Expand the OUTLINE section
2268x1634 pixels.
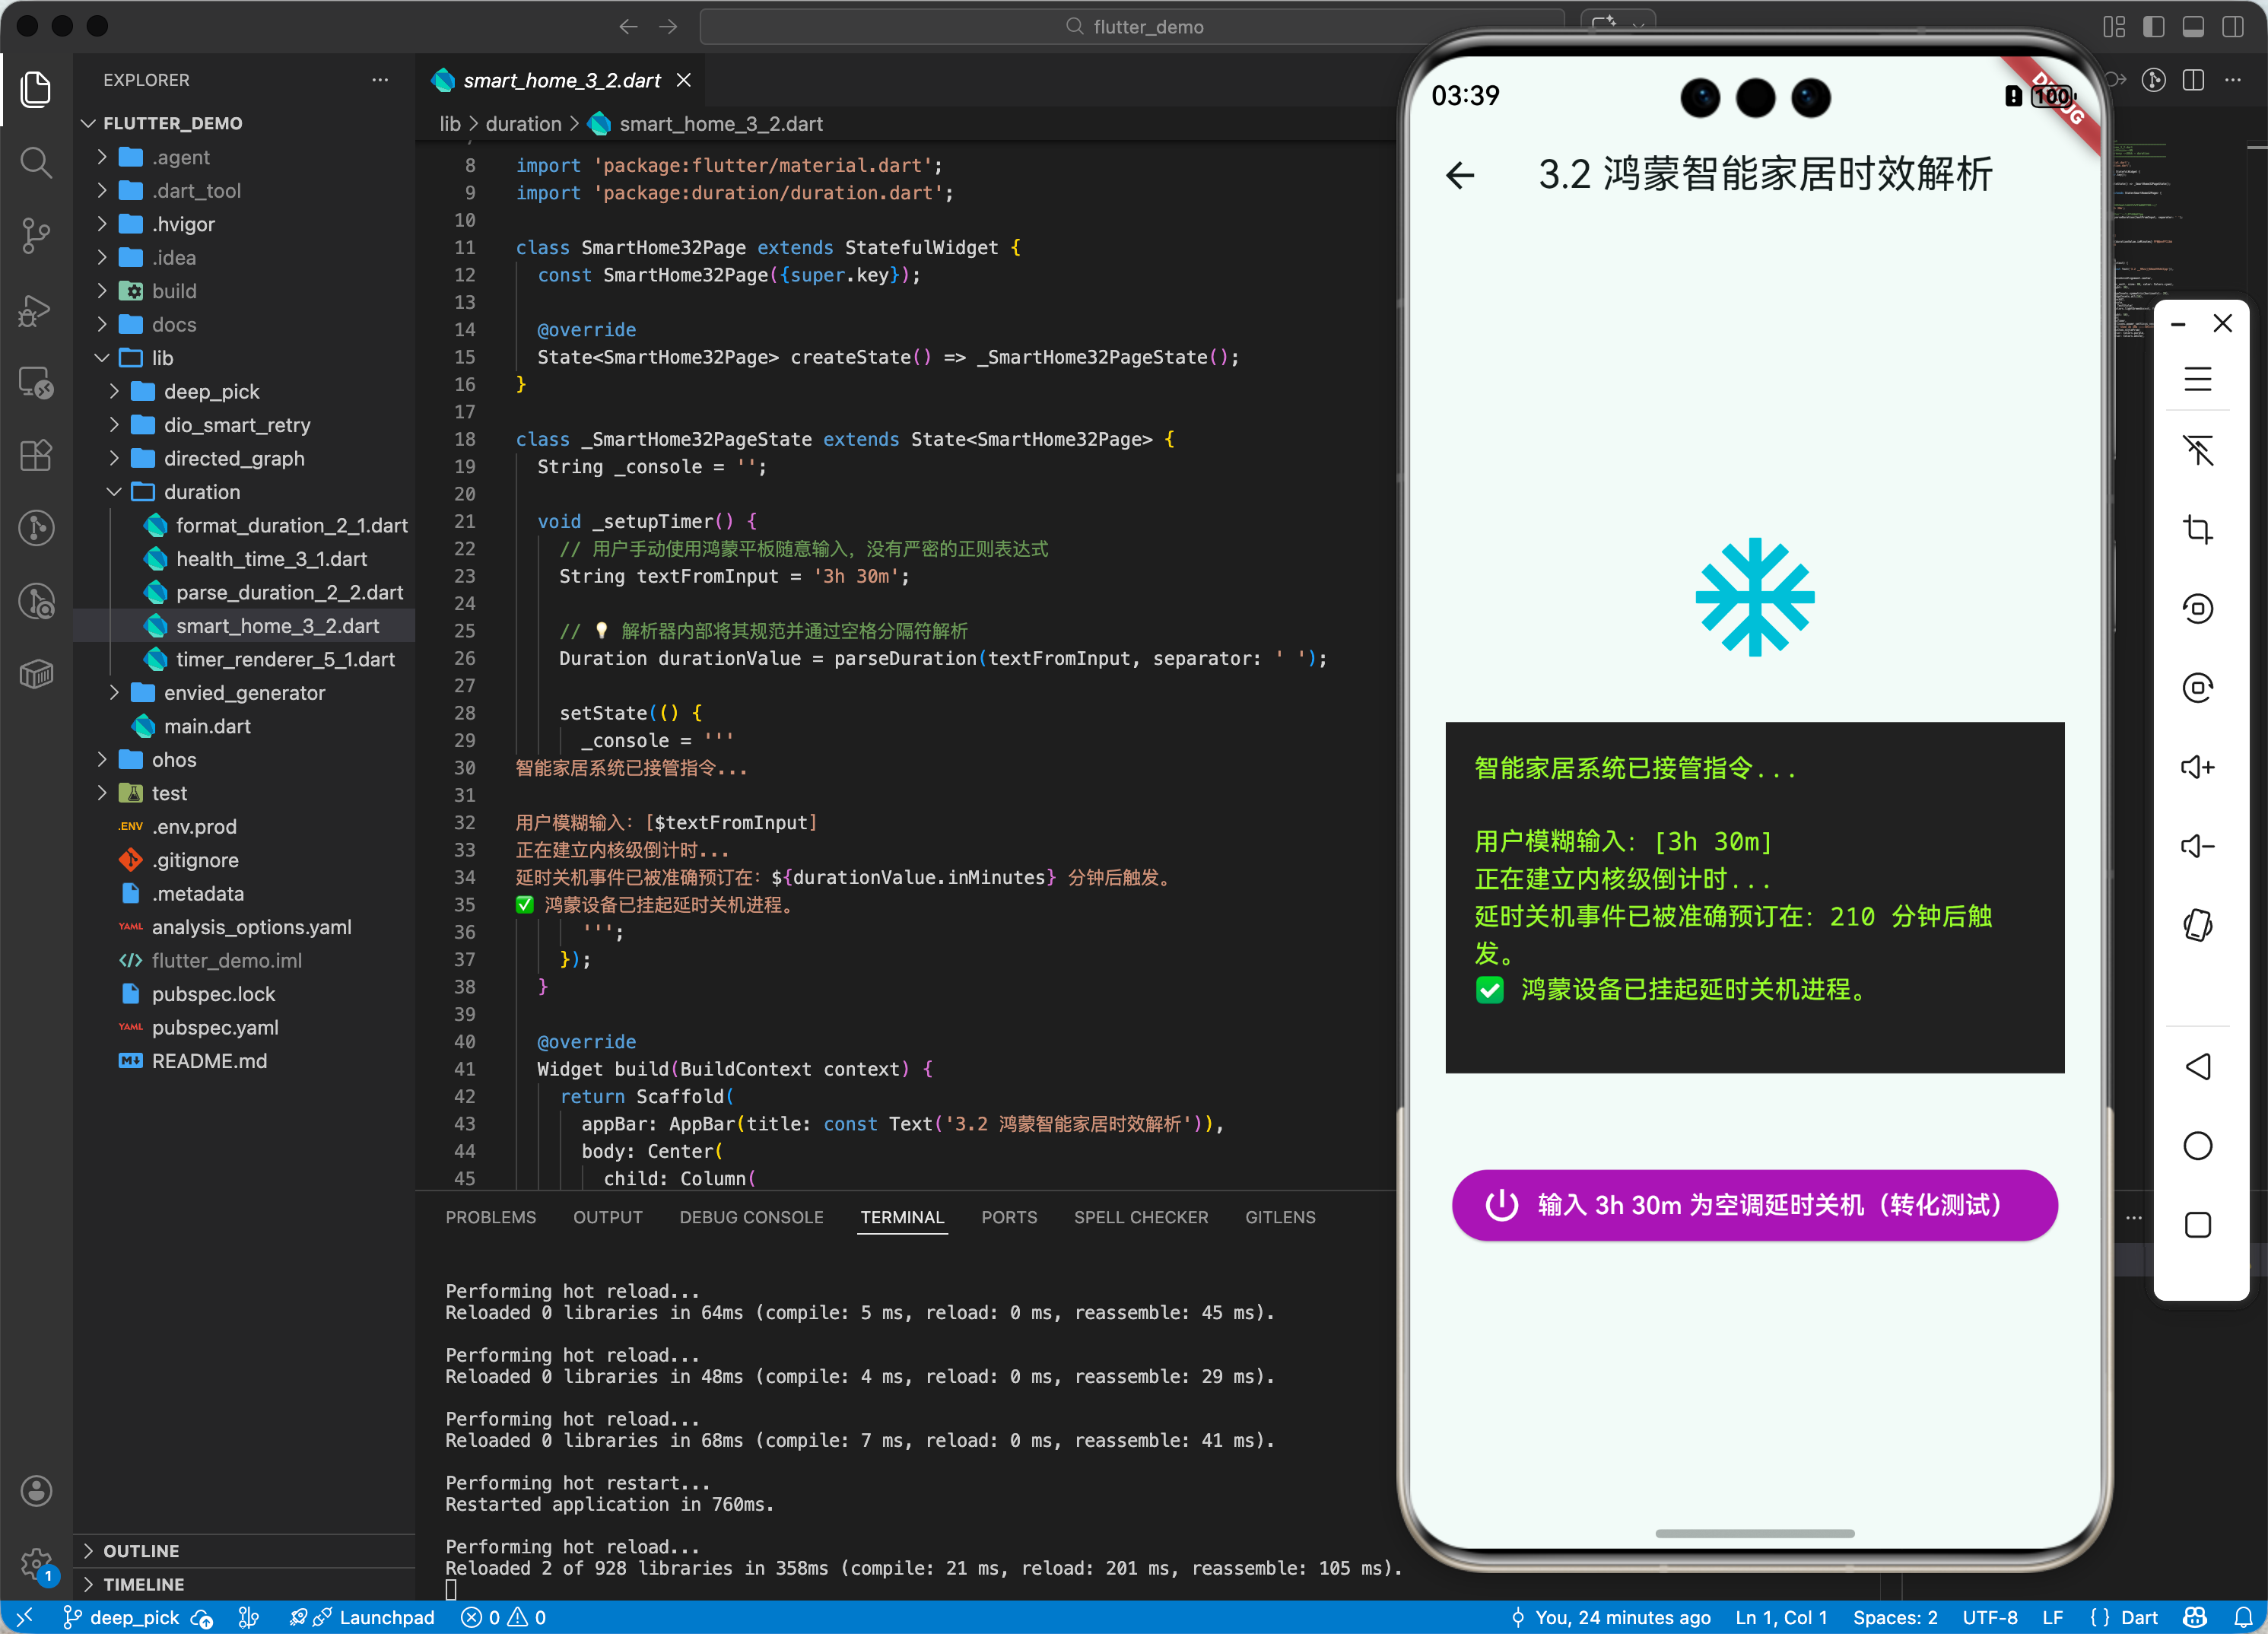141,1550
